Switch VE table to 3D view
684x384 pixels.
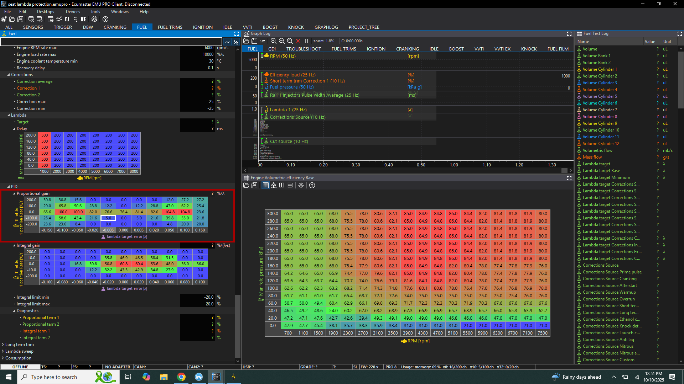click(x=274, y=185)
